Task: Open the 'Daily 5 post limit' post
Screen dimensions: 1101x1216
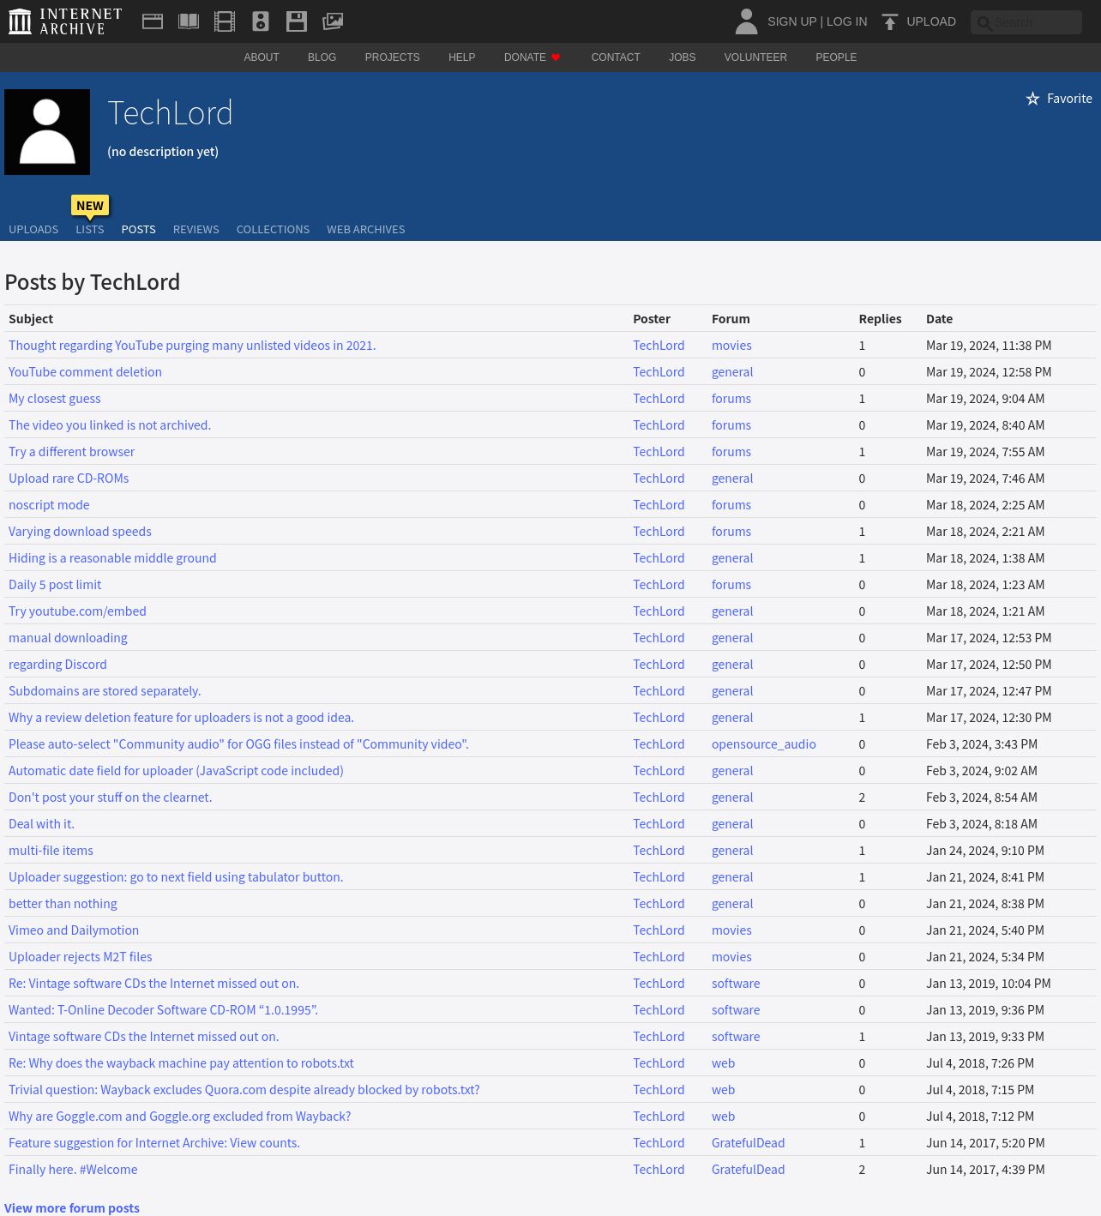Action: 55,585
